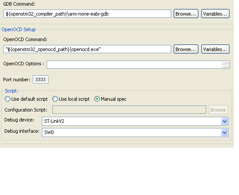The height and width of the screenshot is (195, 239).
Task: Click the down arrow in OpenOCD Options
Action: point(225,66)
